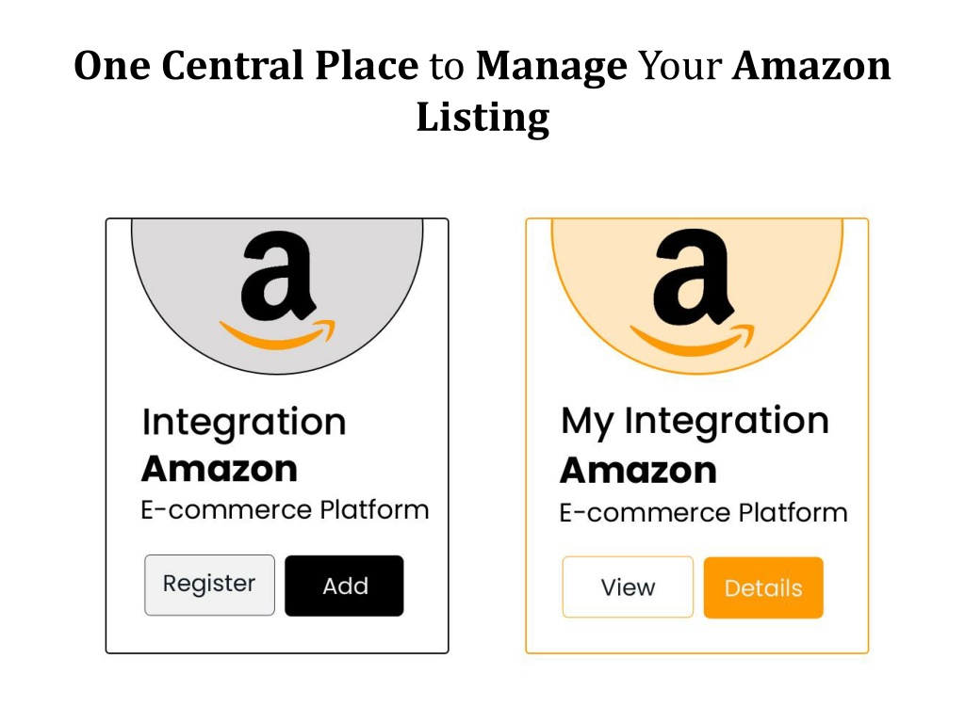Click the orange smile arrow on peach logo
The width and height of the screenshot is (965, 723).
tap(692, 341)
